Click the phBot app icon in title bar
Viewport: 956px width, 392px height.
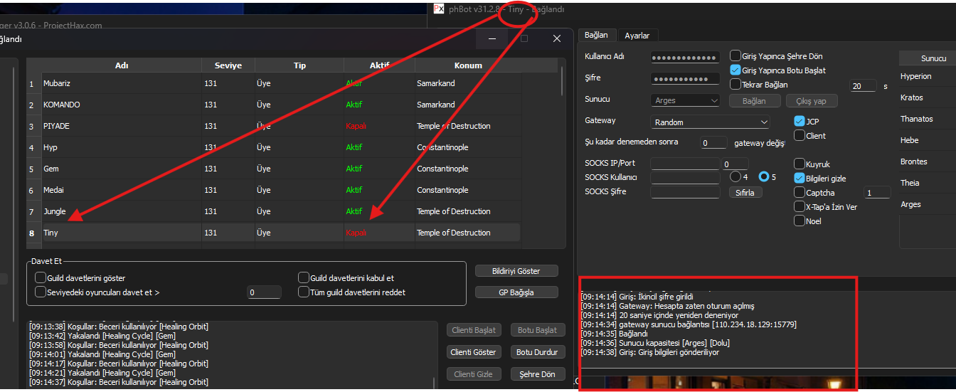click(440, 9)
